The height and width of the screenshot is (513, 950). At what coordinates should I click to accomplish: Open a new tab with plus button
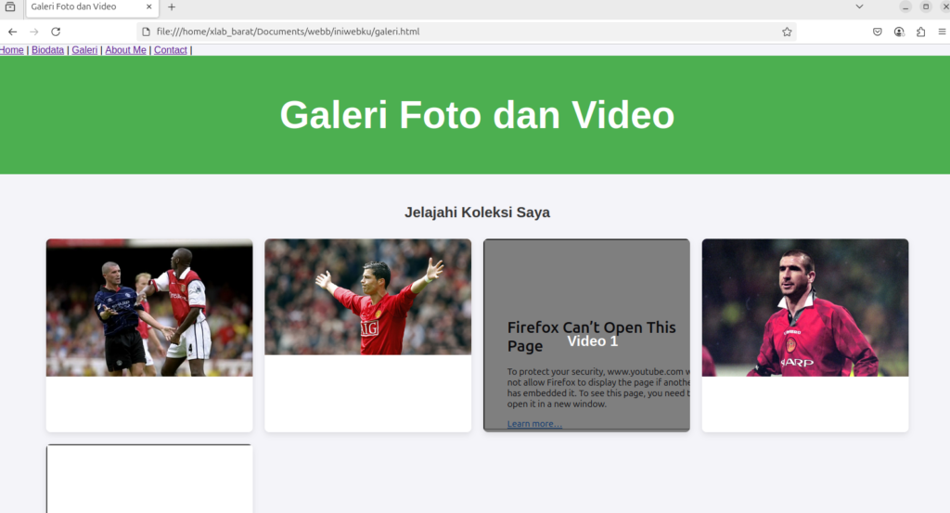172,7
